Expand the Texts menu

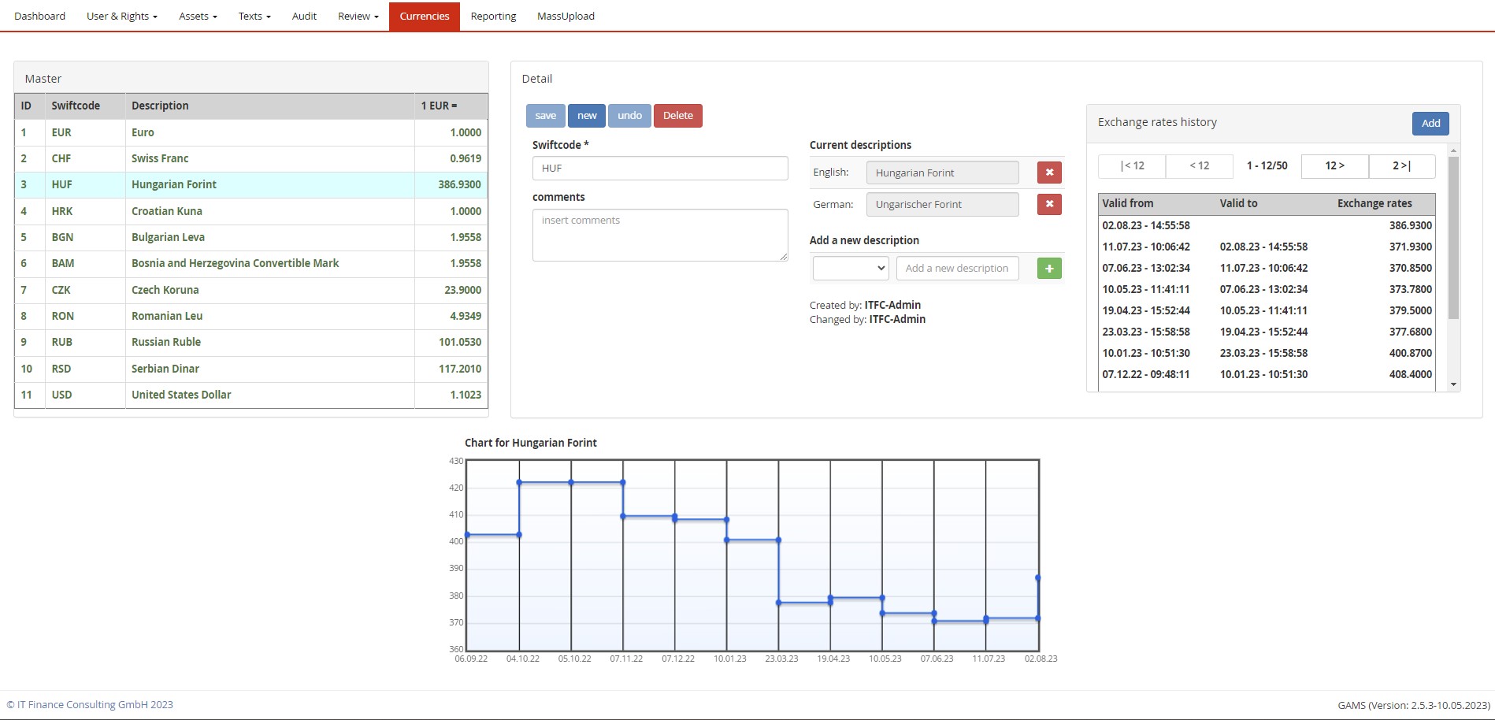pos(254,16)
